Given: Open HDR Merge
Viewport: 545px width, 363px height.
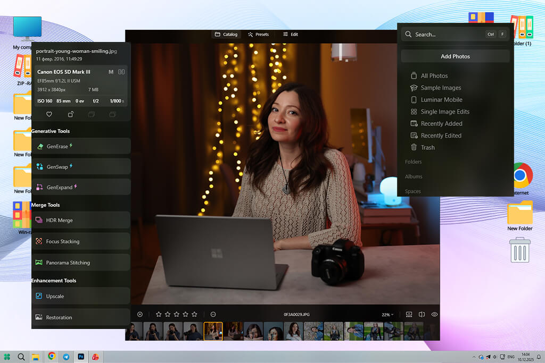Looking at the screenshot, I should pos(81,220).
